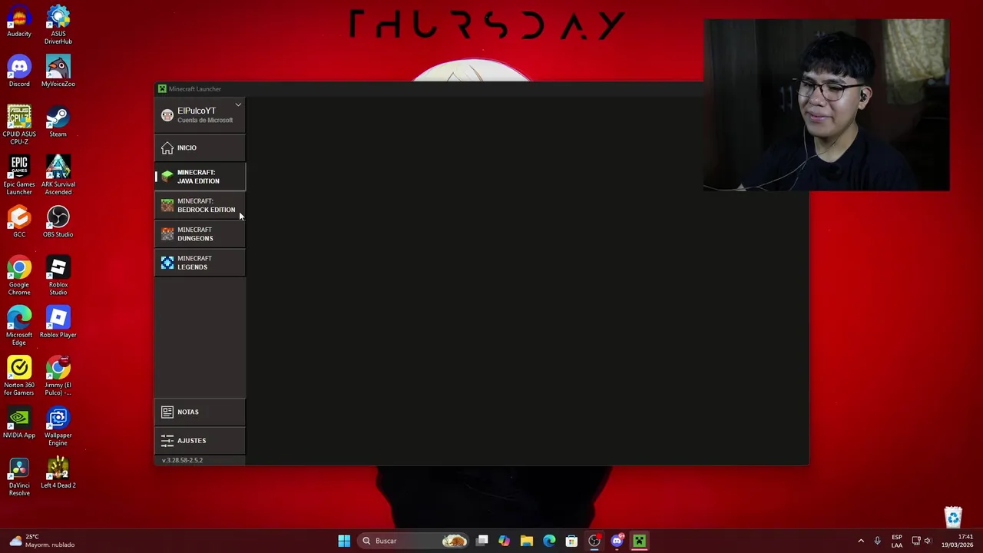This screenshot has width=983, height=553.
Task: Open the network tray icon
Action: pyautogui.click(x=916, y=541)
